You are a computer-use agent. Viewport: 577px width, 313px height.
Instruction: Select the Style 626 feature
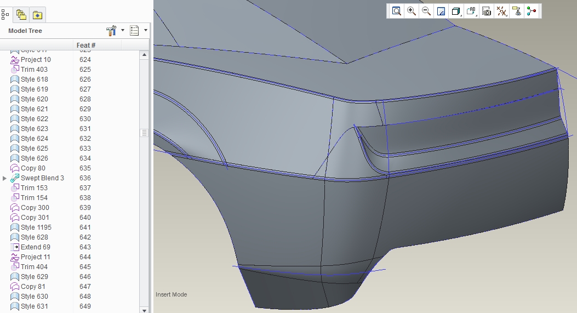tap(34, 159)
